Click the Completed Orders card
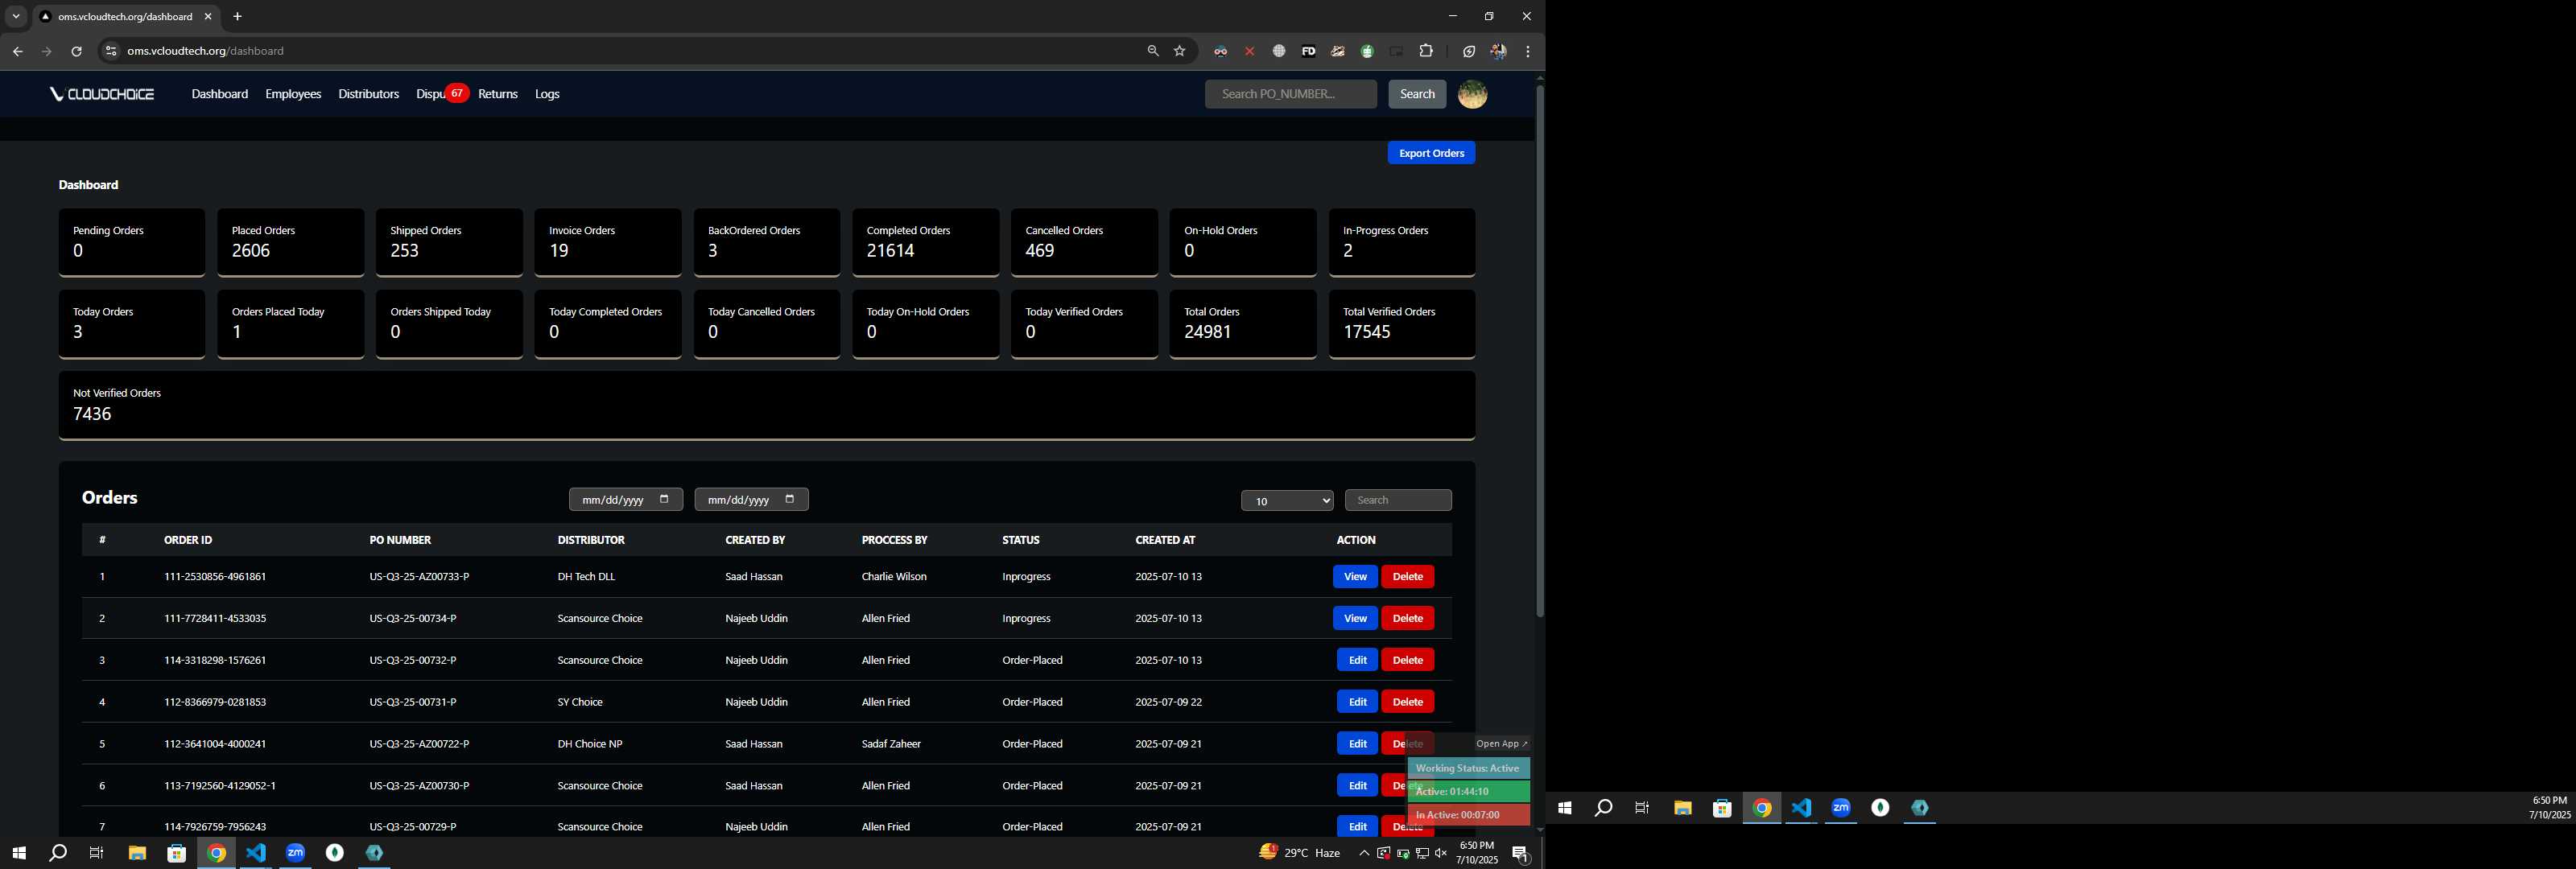This screenshot has width=2576, height=869. coord(925,242)
